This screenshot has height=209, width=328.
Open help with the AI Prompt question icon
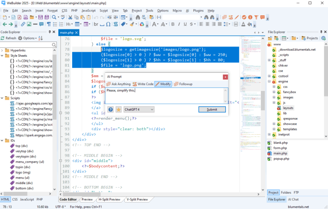pos(111,109)
